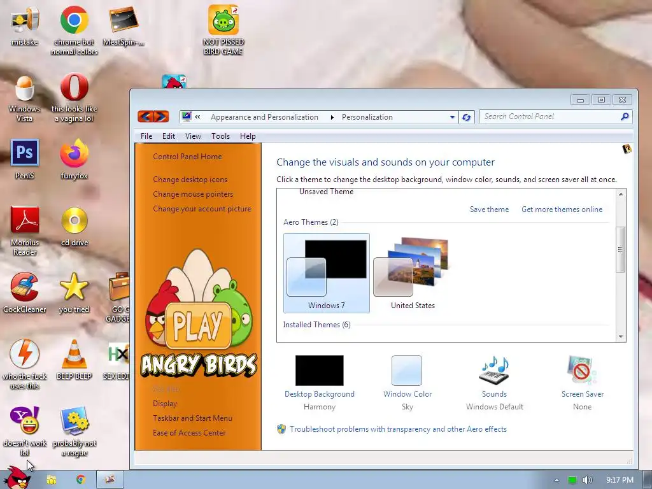The width and height of the screenshot is (652, 489).
Task: Click Change desktop icons link
Action: (x=190, y=180)
